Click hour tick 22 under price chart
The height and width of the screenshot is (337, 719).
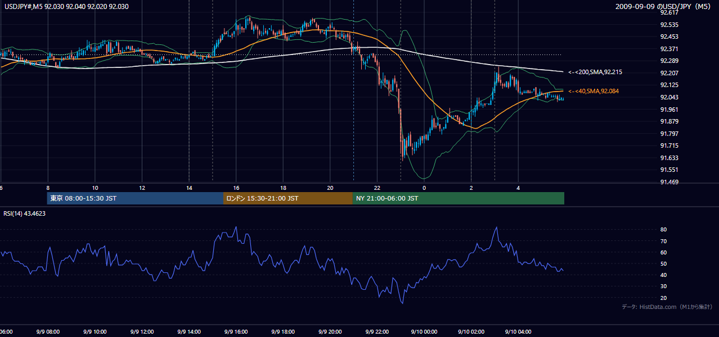click(377, 188)
